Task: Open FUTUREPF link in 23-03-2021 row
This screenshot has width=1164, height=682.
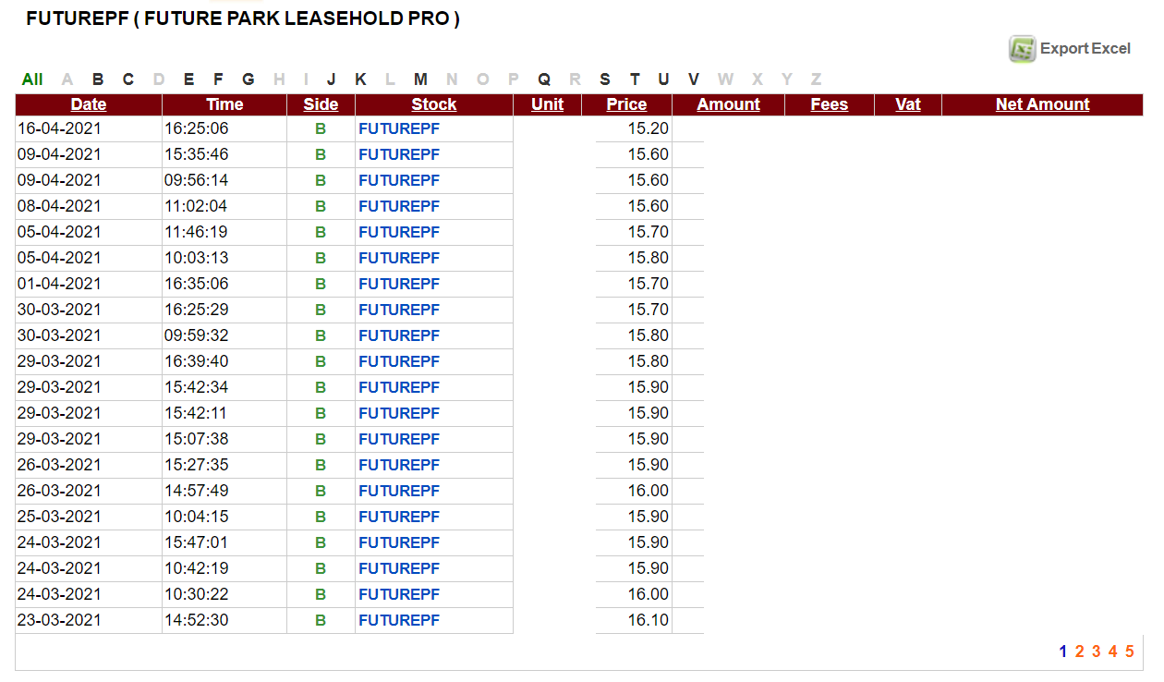Action: 399,620
